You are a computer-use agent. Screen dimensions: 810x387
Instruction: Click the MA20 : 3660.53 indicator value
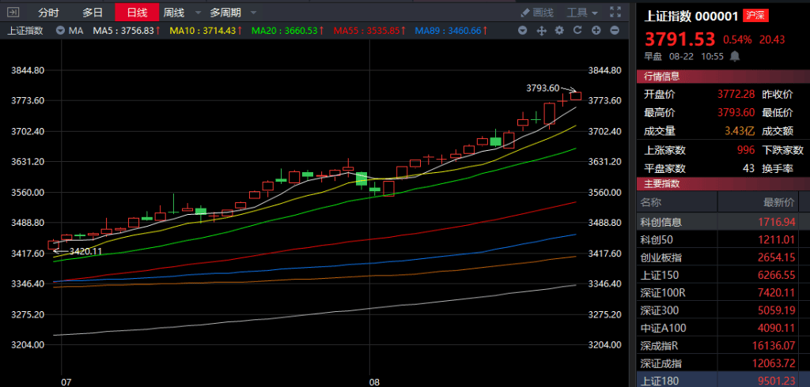[x=288, y=31]
